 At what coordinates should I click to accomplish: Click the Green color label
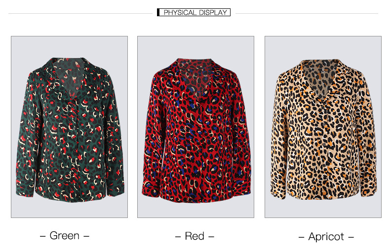click(65, 236)
